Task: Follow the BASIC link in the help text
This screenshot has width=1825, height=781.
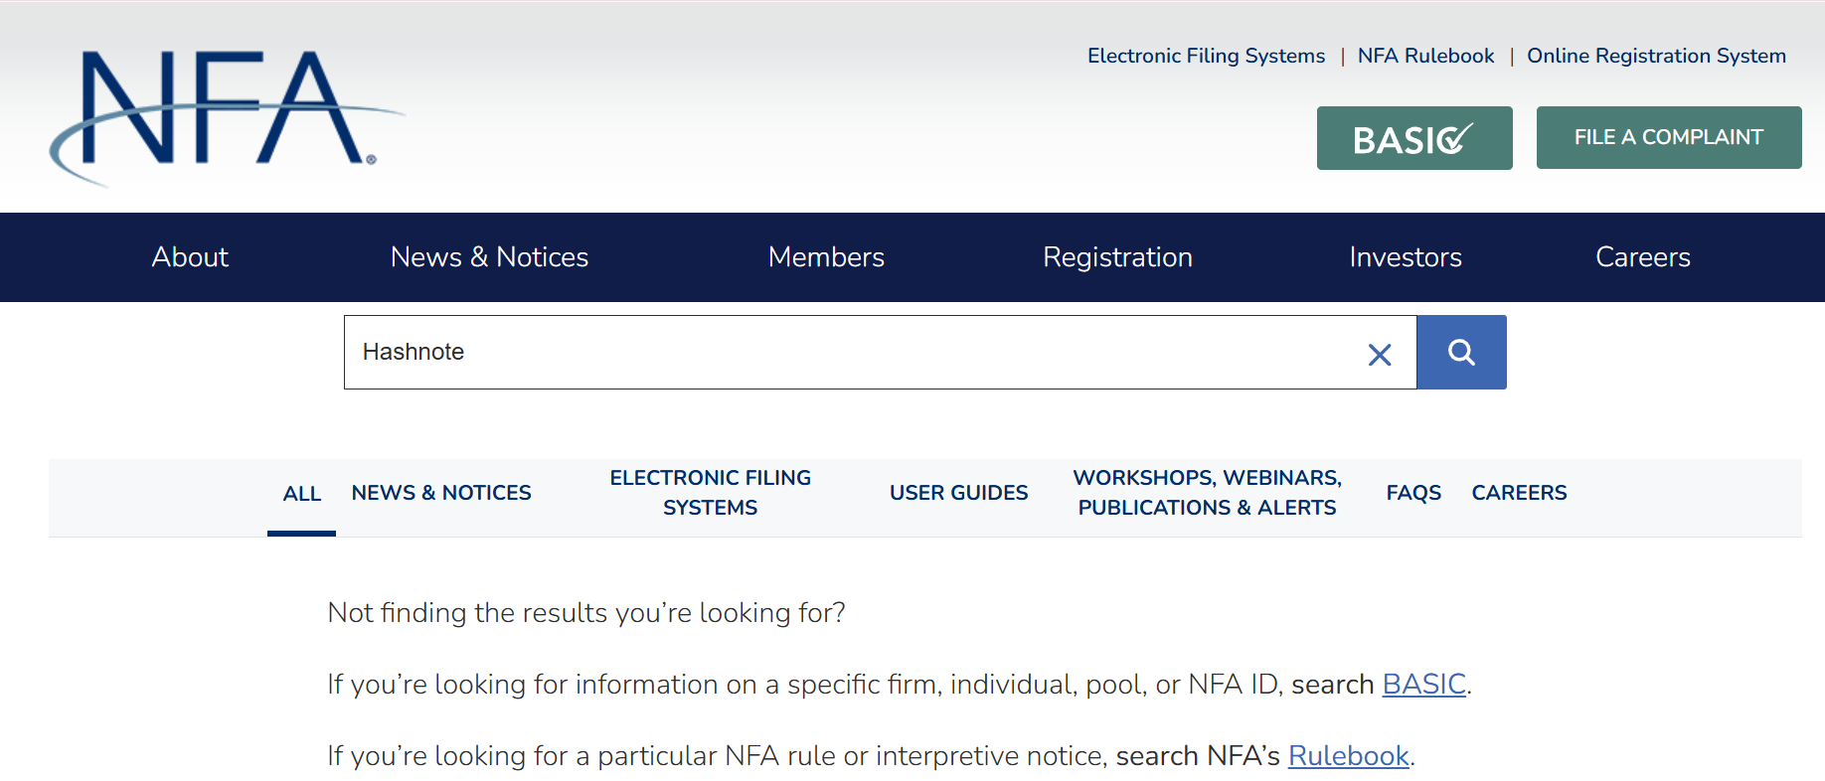Action: pyautogui.click(x=1424, y=685)
